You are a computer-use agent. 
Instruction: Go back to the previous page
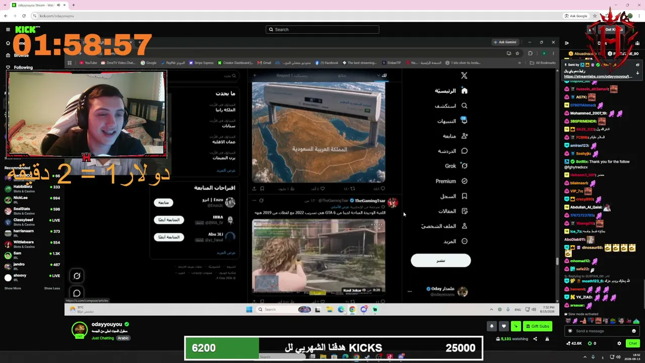coord(6,16)
